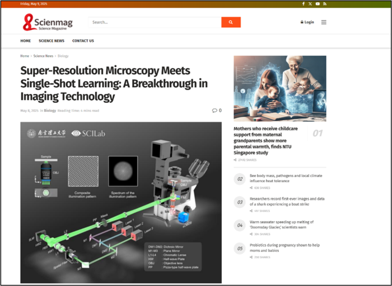
Task: Click the Scienmag logo
Action: coord(48,22)
